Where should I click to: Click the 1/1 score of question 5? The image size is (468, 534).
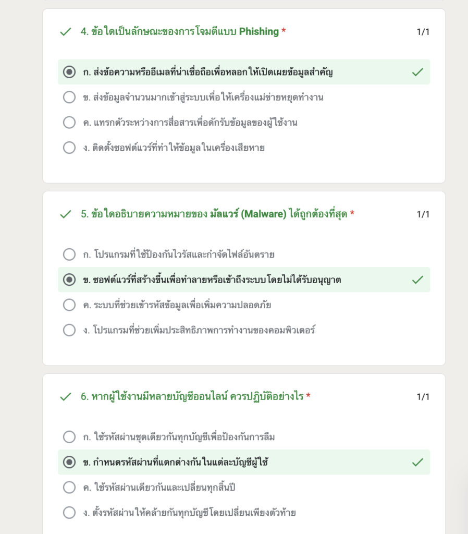(423, 214)
